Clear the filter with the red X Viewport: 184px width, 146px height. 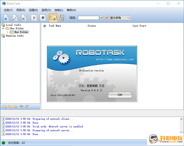tap(107, 18)
